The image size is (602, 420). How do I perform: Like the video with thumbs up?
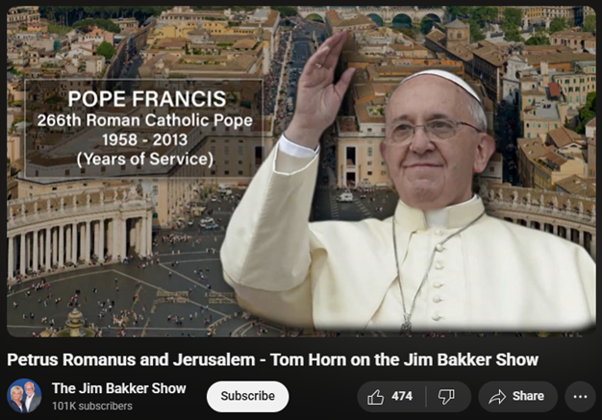[x=391, y=396]
